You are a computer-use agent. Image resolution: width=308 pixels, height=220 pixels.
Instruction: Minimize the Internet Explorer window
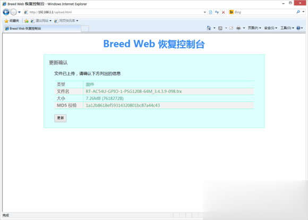click(283, 3)
